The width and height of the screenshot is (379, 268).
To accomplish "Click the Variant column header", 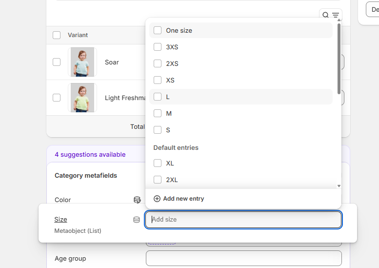I will click(78, 35).
